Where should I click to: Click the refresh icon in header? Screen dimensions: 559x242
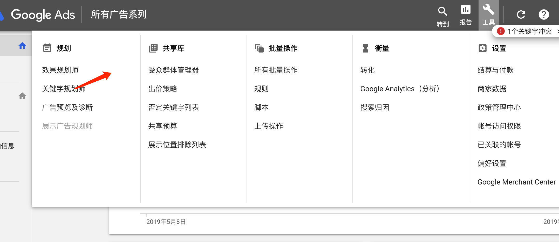(521, 15)
